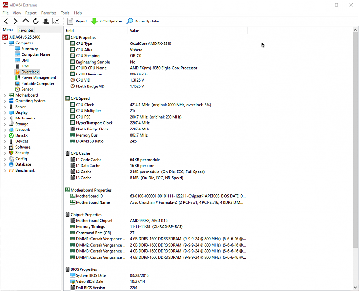
Task: Click the Report toolbar button
Action: pos(77,21)
